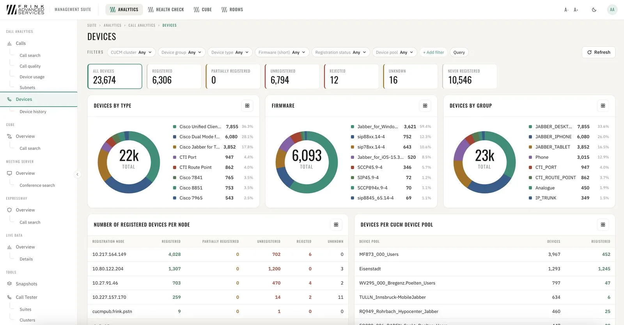Viewport: 624px width, 325px height.
Task: Decrease font size with A- icon
Action: pyautogui.click(x=566, y=10)
